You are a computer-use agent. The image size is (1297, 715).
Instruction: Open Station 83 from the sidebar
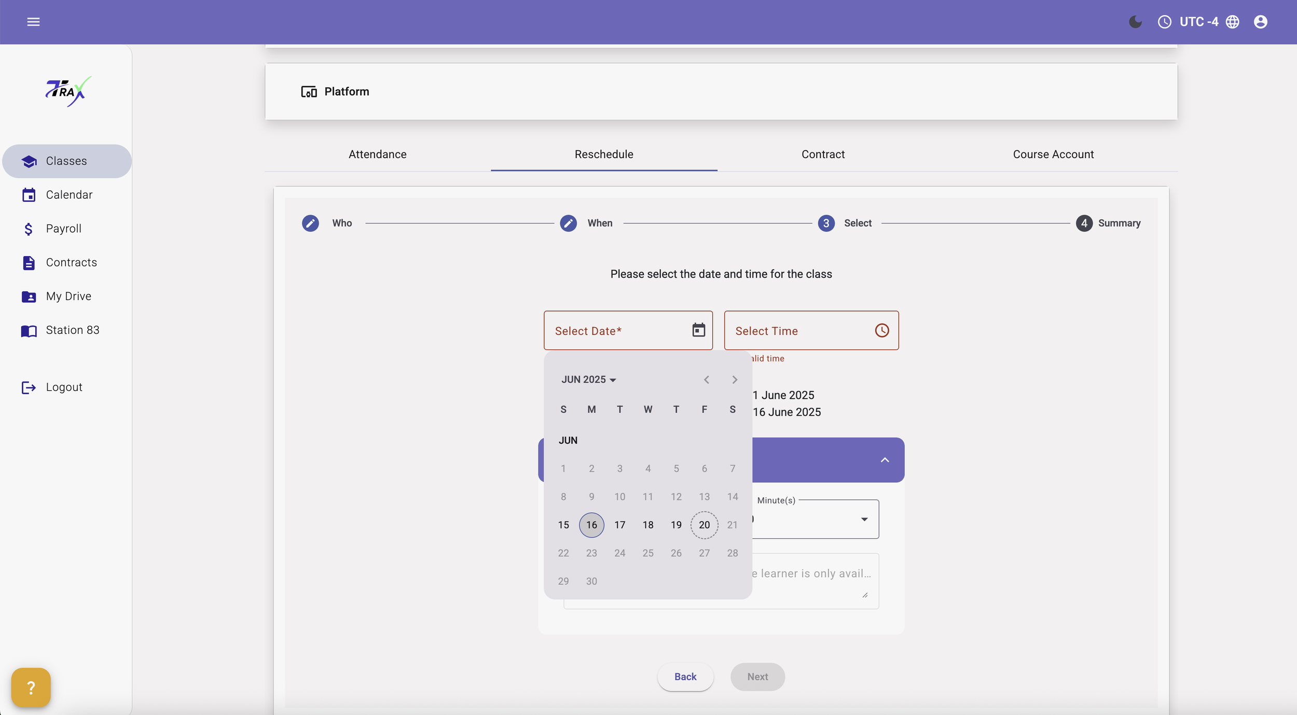pyautogui.click(x=72, y=330)
